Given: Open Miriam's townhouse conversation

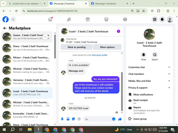Looking at the screenshot, I should pos(27,59).
